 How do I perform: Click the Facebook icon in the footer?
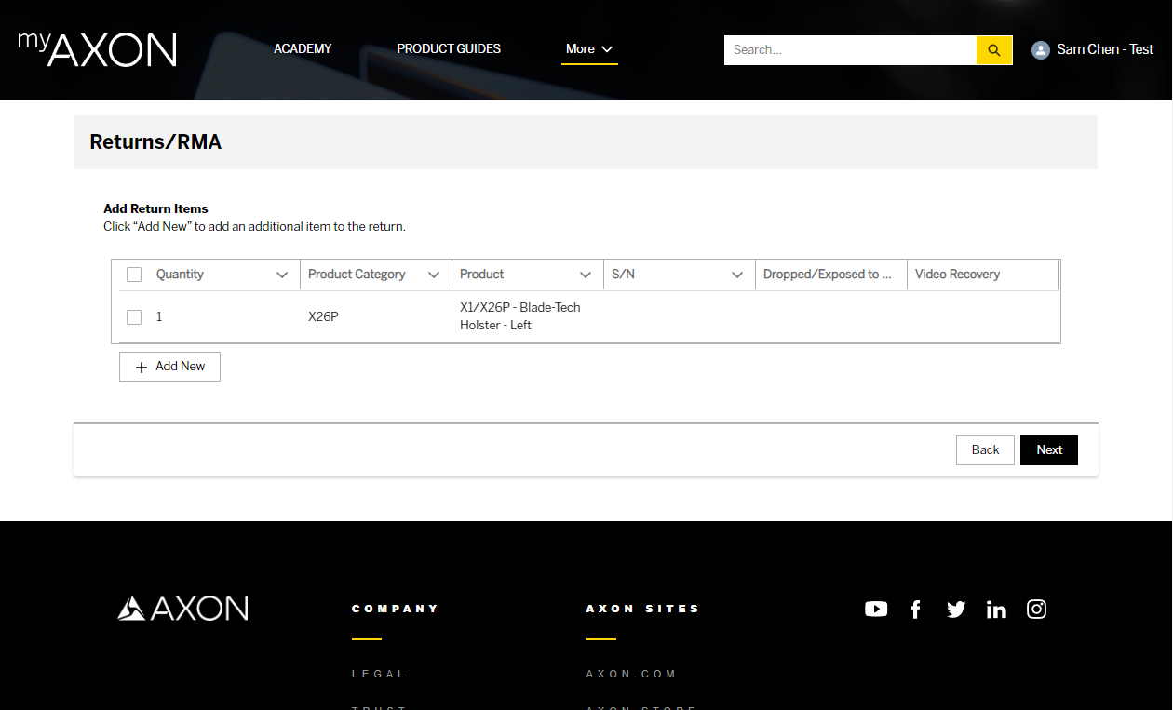[x=916, y=609]
